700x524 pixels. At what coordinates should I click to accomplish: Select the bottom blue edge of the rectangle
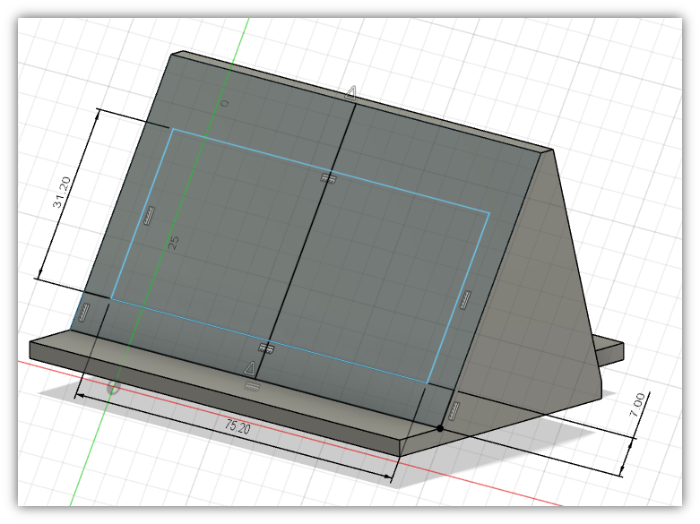click(269, 340)
